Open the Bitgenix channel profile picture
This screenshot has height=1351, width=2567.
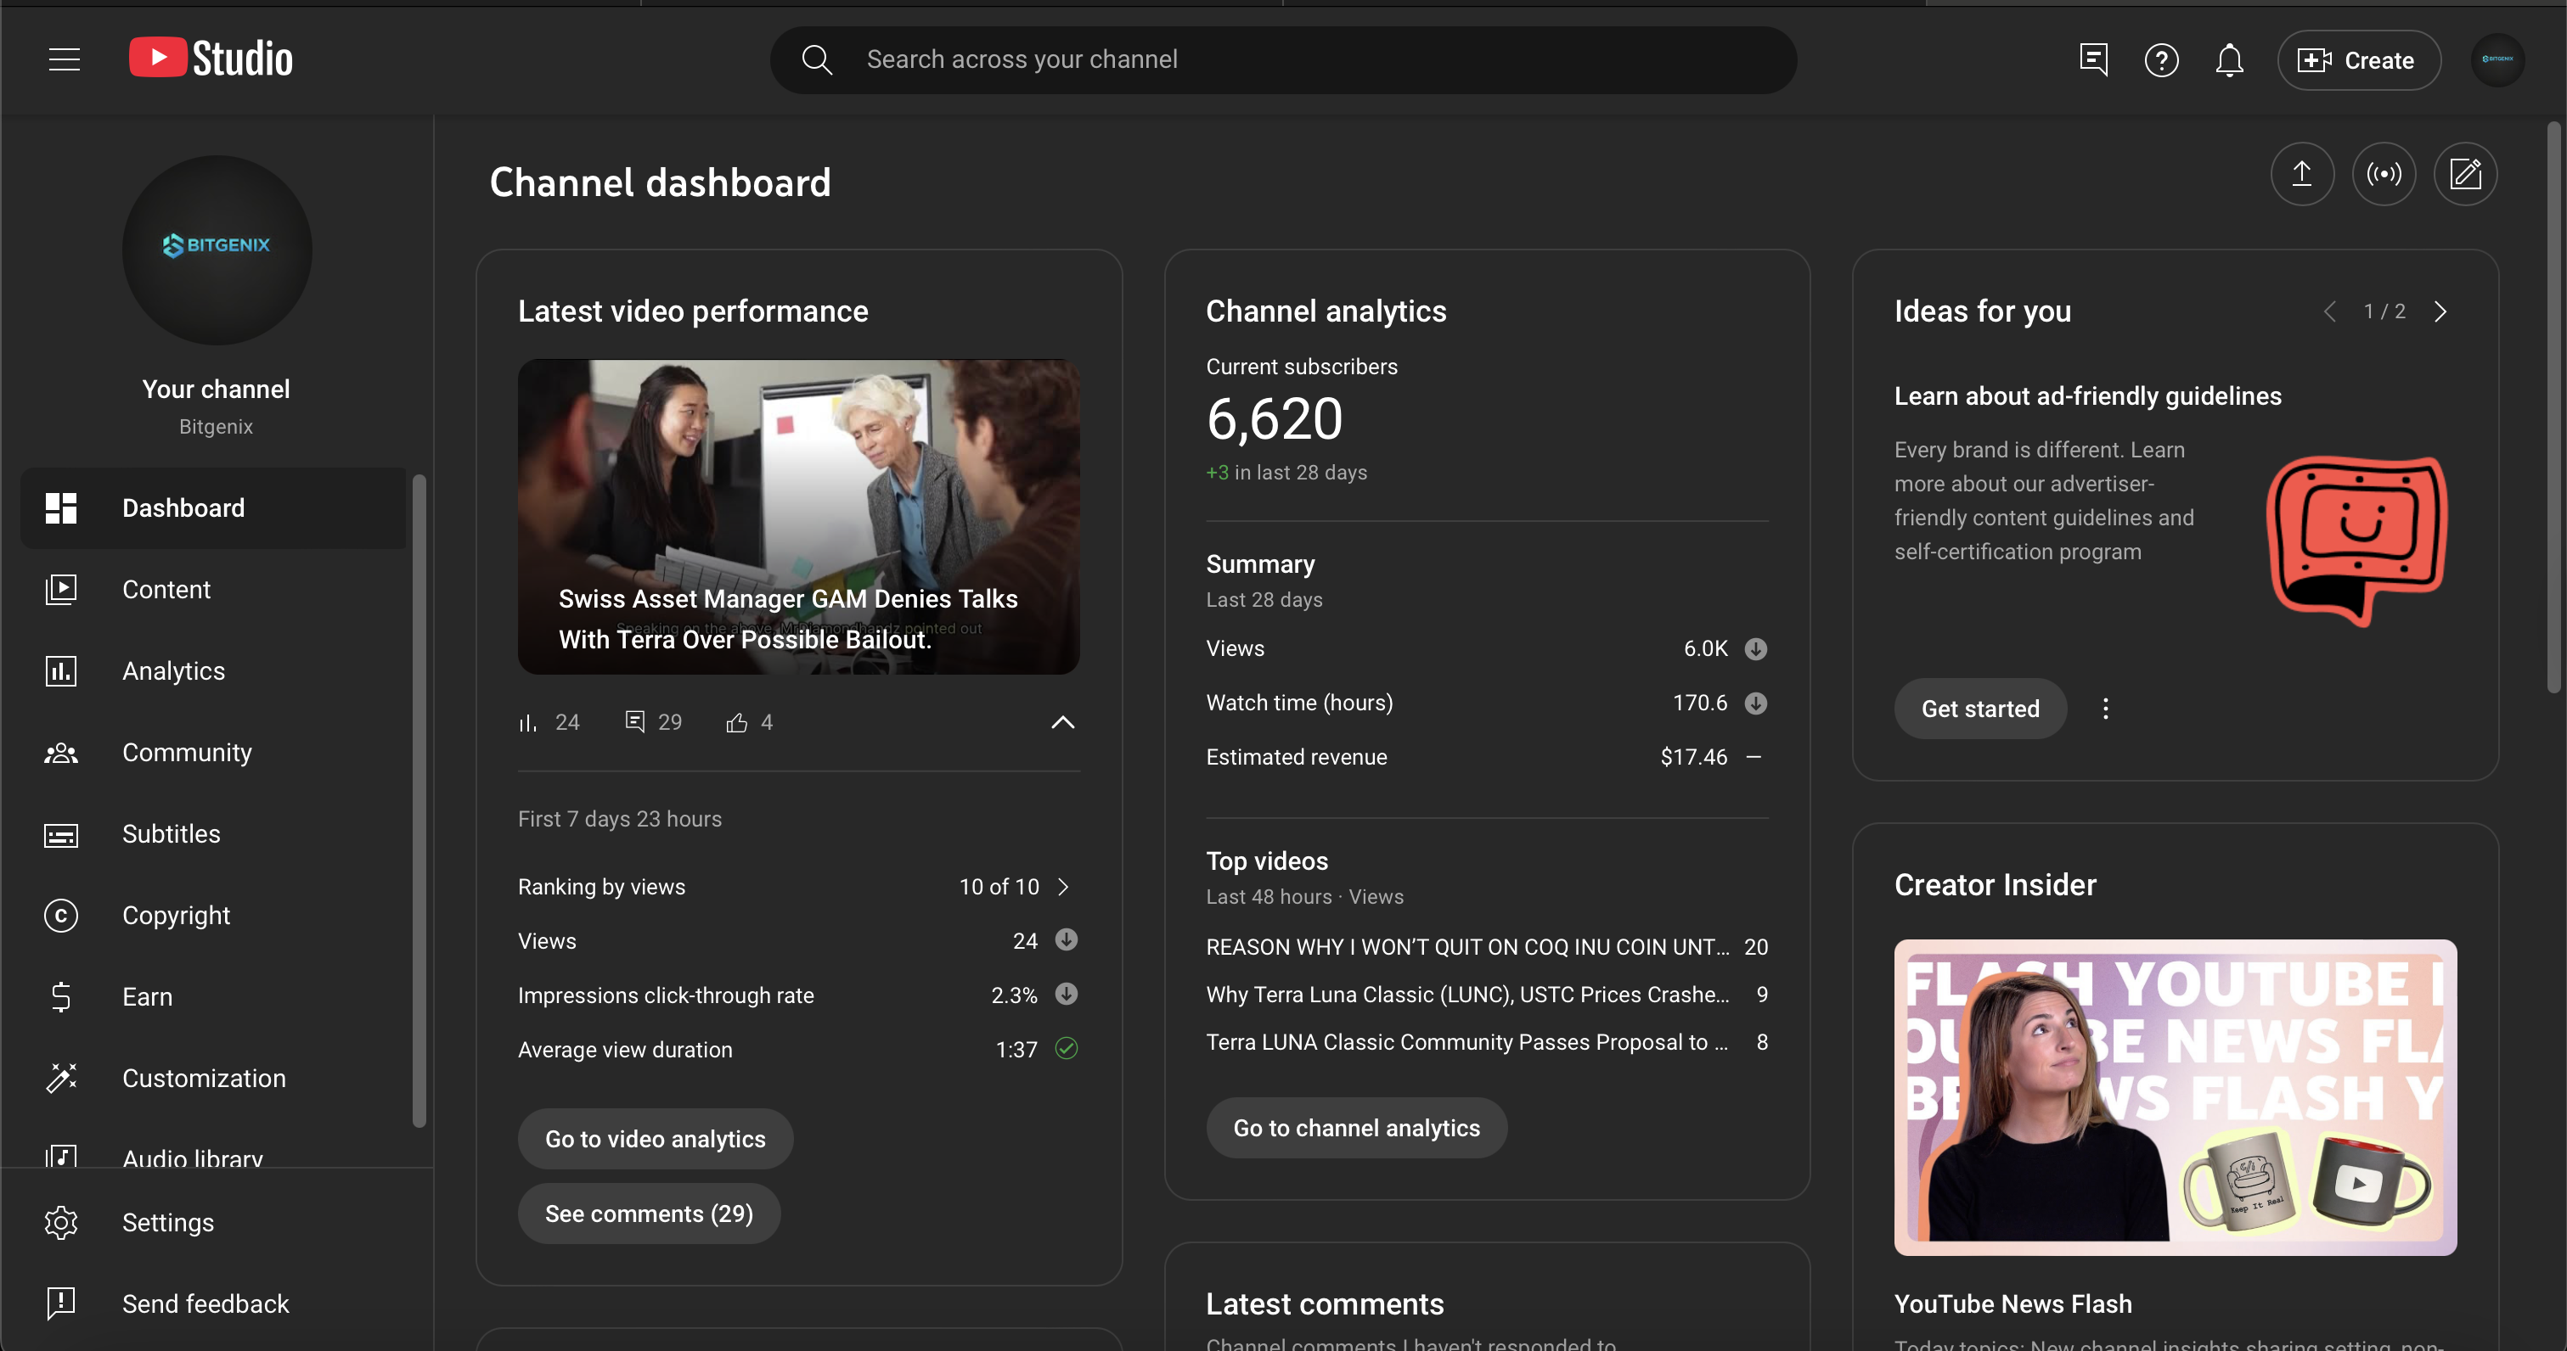click(217, 249)
